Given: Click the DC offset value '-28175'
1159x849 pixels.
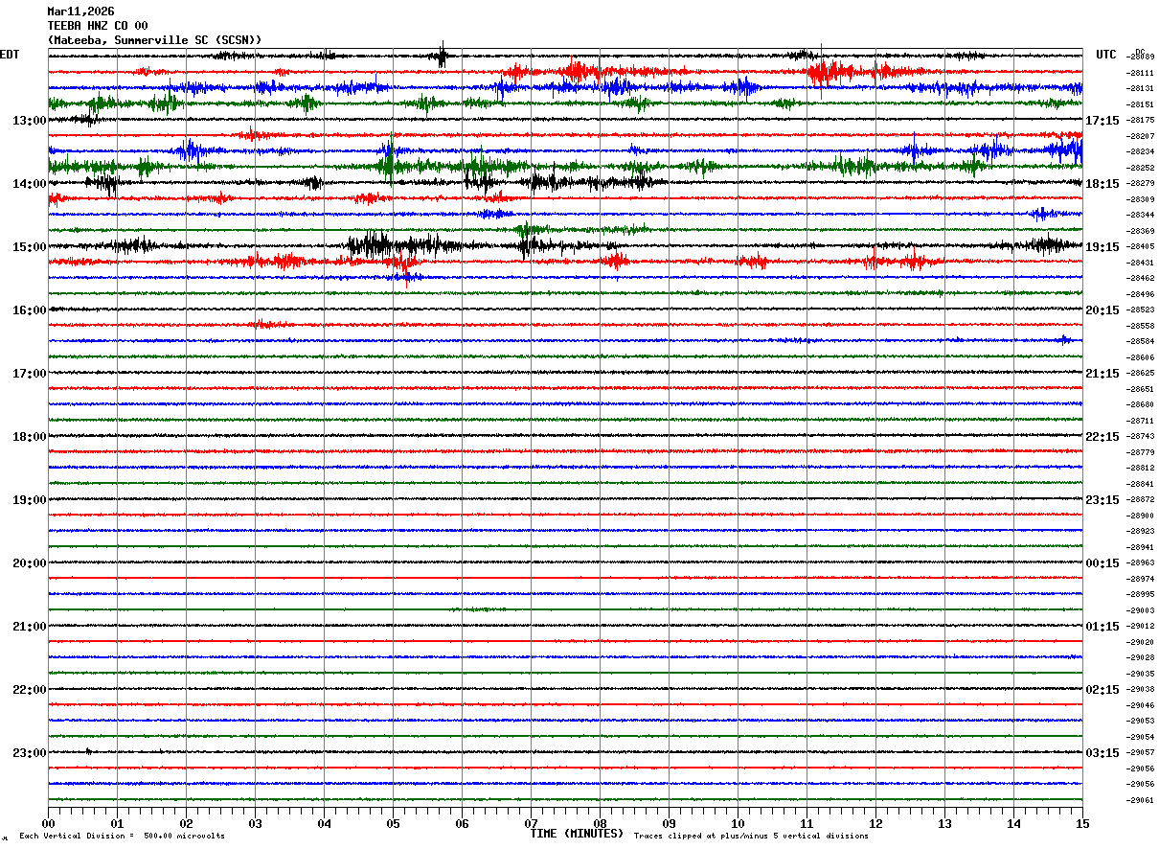Looking at the screenshot, I should 1141,120.
